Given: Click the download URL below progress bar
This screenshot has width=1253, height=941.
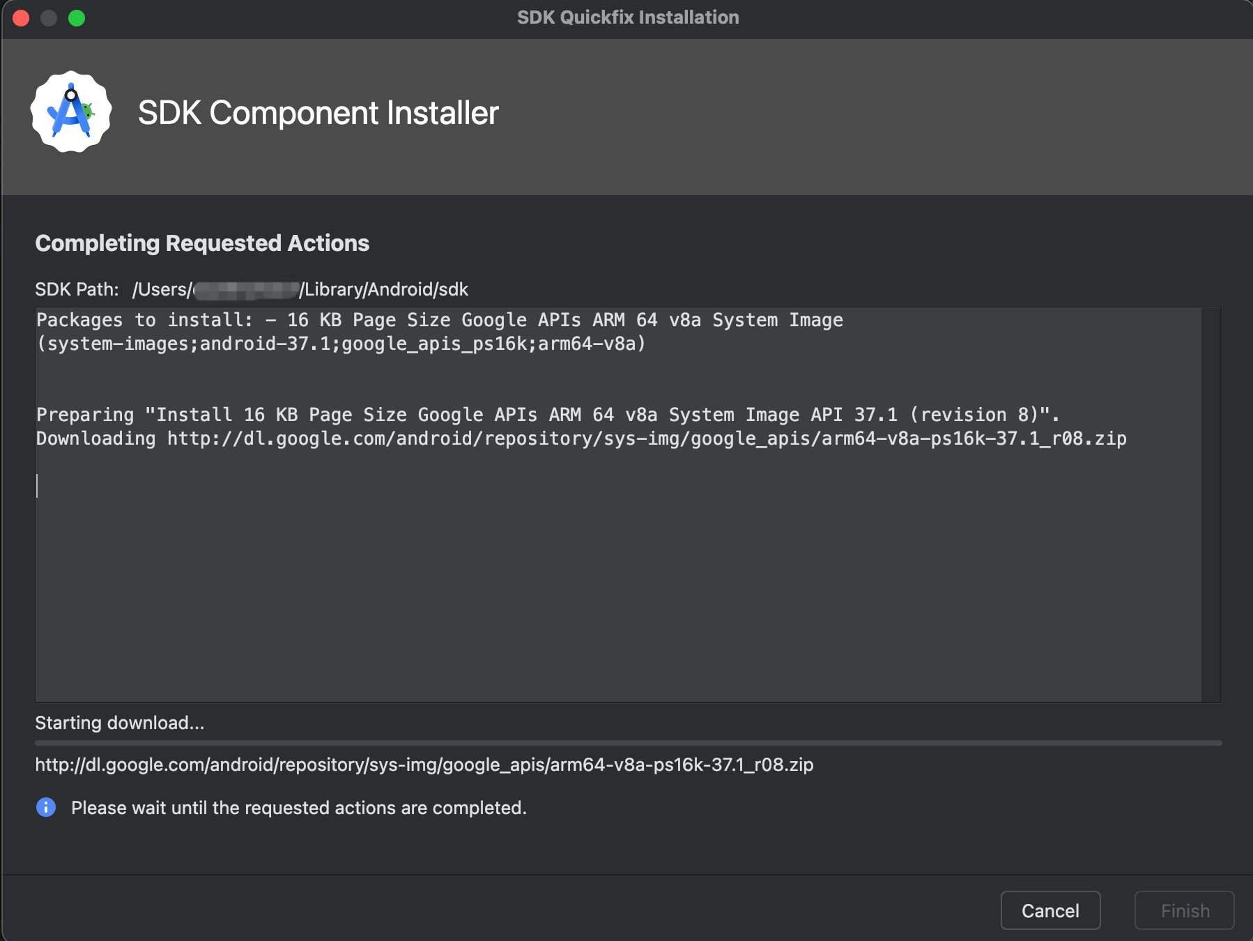Looking at the screenshot, I should 424,765.
